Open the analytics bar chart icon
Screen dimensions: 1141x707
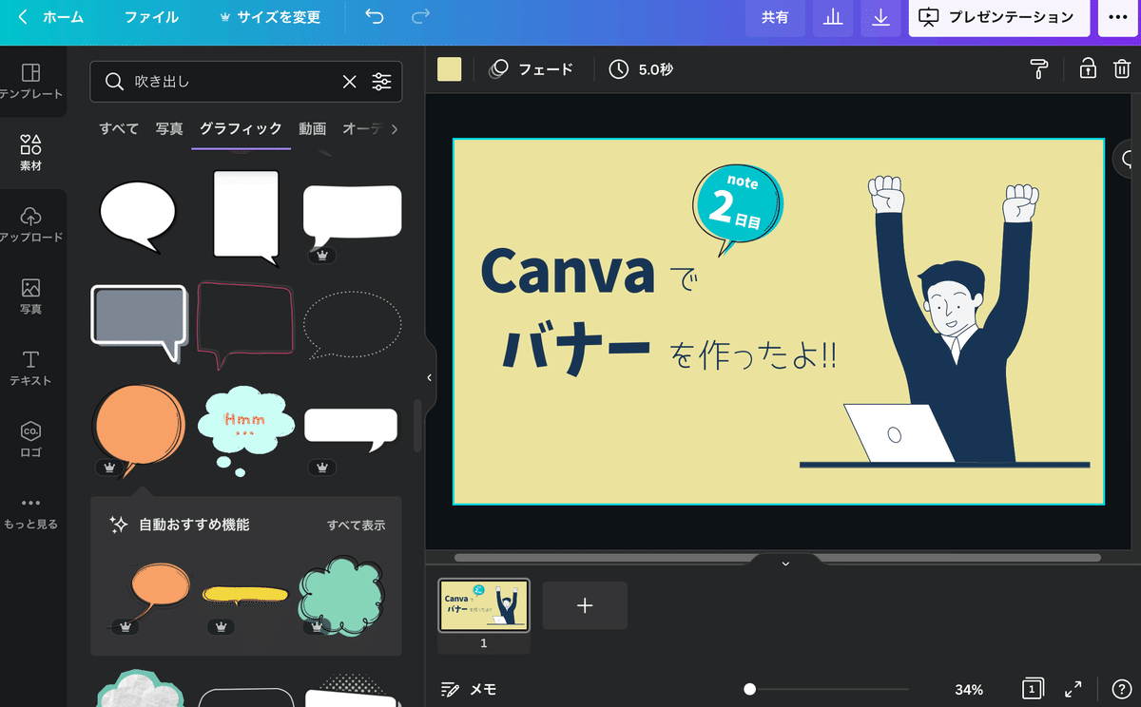834,17
